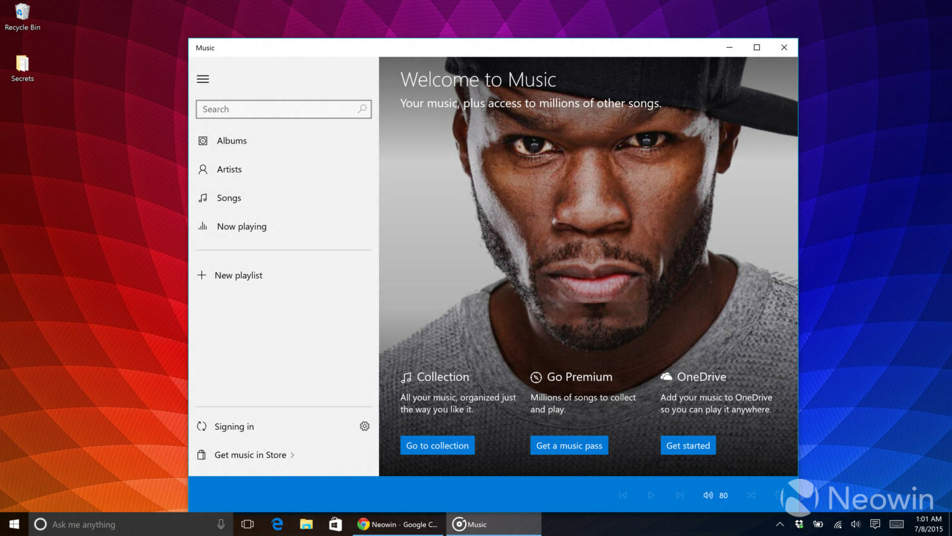This screenshot has width=952, height=536.
Task: Click the taskbar clock showing 1:01 AM
Action: tap(928, 524)
